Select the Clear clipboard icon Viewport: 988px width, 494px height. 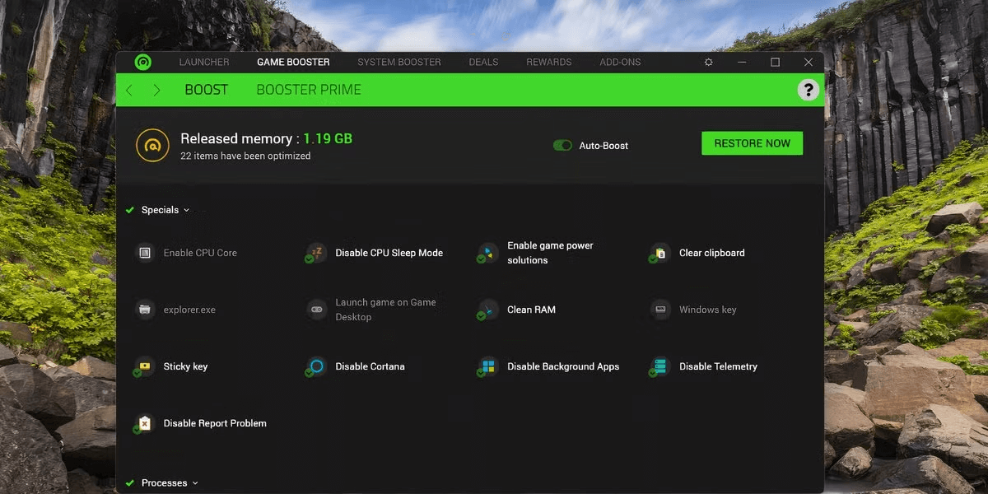tap(659, 253)
